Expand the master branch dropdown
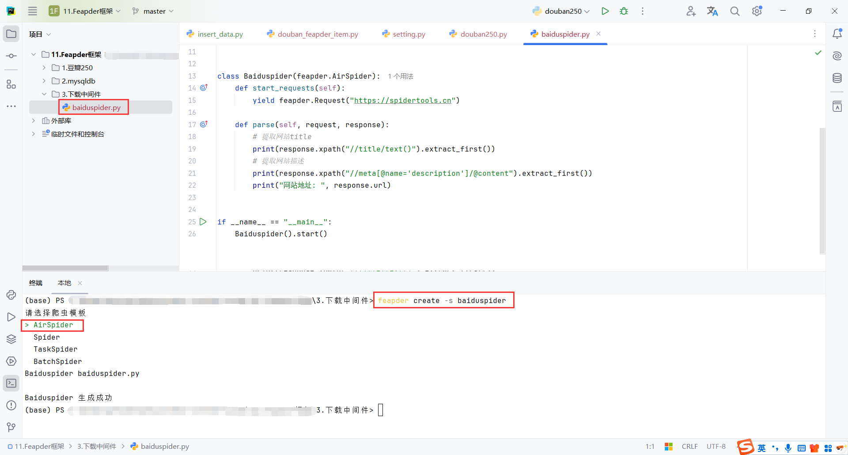Screen dimensions: 848x455 point(171,11)
